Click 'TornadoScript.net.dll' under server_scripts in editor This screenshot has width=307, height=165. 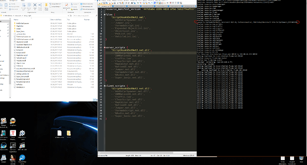pyautogui.click(x=129, y=72)
